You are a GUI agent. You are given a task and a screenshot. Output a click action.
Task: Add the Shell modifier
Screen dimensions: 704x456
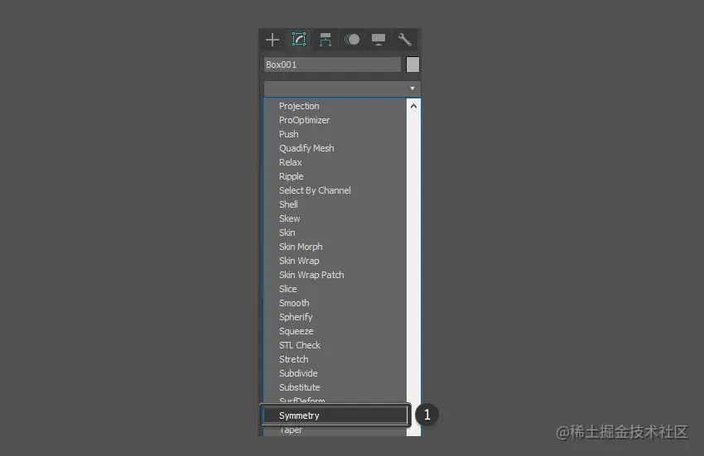tap(288, 204)
